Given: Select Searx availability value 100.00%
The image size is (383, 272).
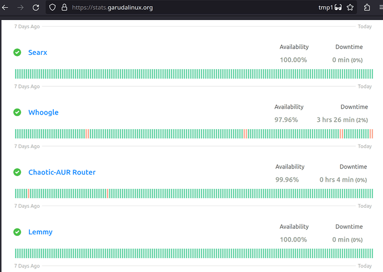Looking at the screenshot, I should (x=294, y=60).
